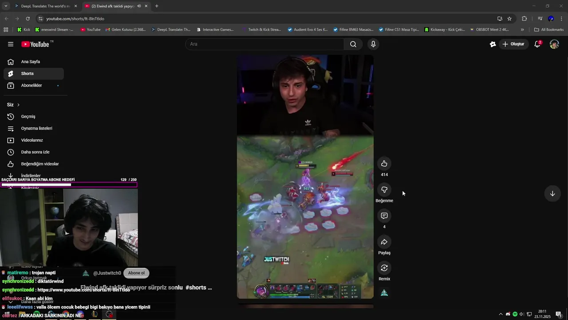Open the OBSBOT Meet 2 4K bookmark

(x=489, y=30)
